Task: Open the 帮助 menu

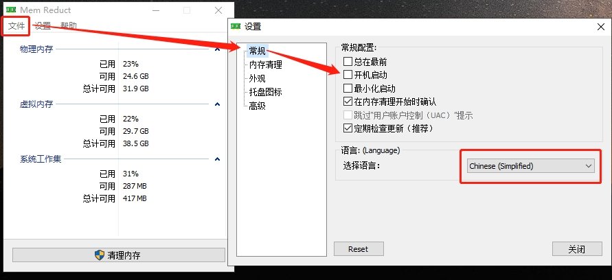Action: tap(68, 26)
